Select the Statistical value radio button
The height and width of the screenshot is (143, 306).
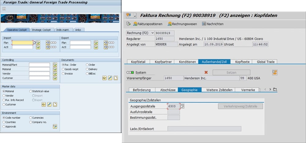tap(31, 91)
